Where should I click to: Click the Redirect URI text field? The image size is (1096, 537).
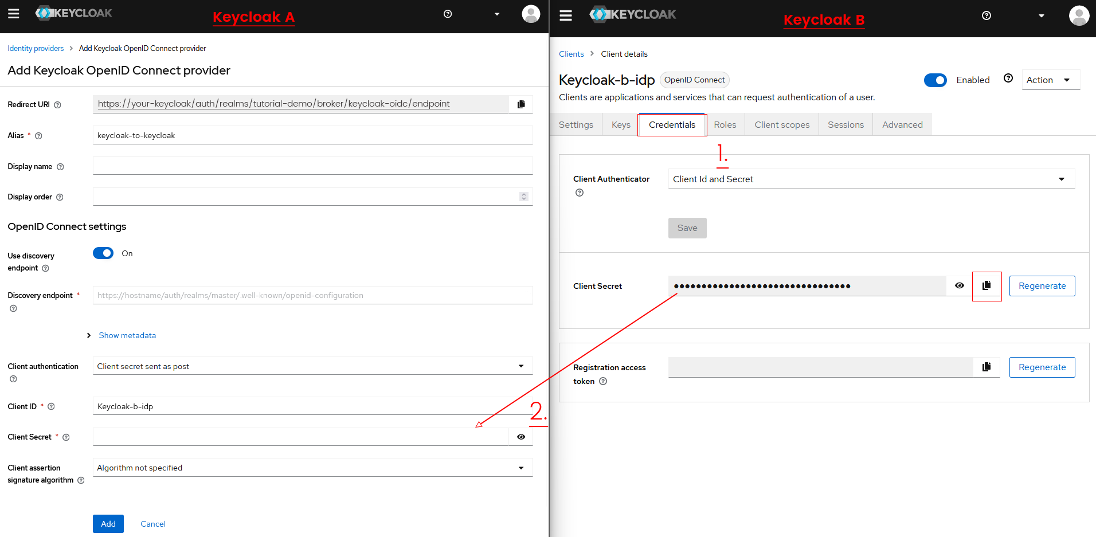301,104
